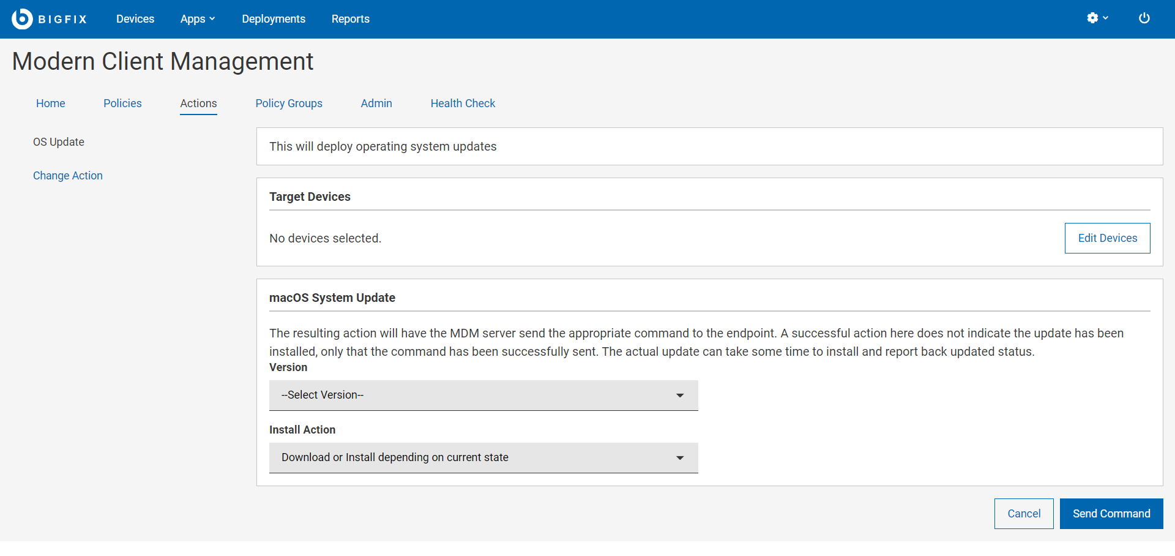Open Devices in the top navigation
This screenshot has height=556, width=1175.
coord(135,19)
